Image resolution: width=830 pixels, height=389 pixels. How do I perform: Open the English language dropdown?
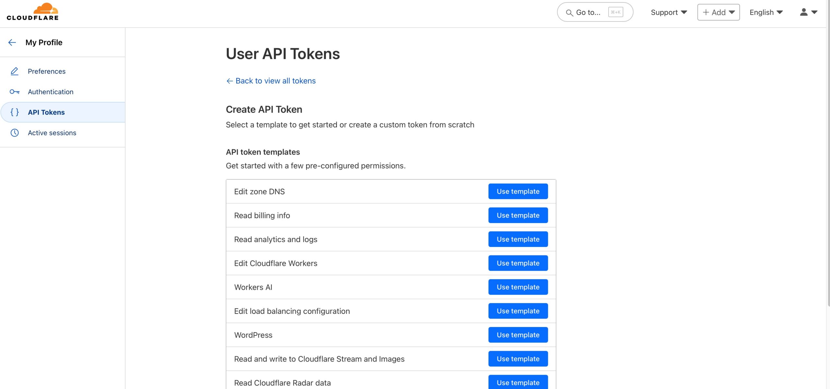[766, 12]
